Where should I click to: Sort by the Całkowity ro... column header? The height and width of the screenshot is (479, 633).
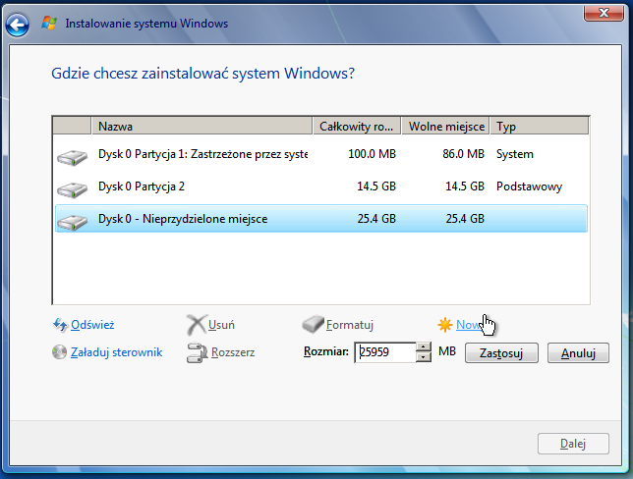(357, 127)
